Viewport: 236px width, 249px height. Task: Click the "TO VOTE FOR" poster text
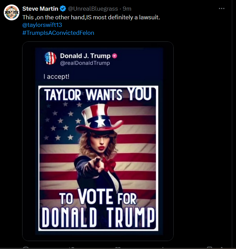[98, 198]
